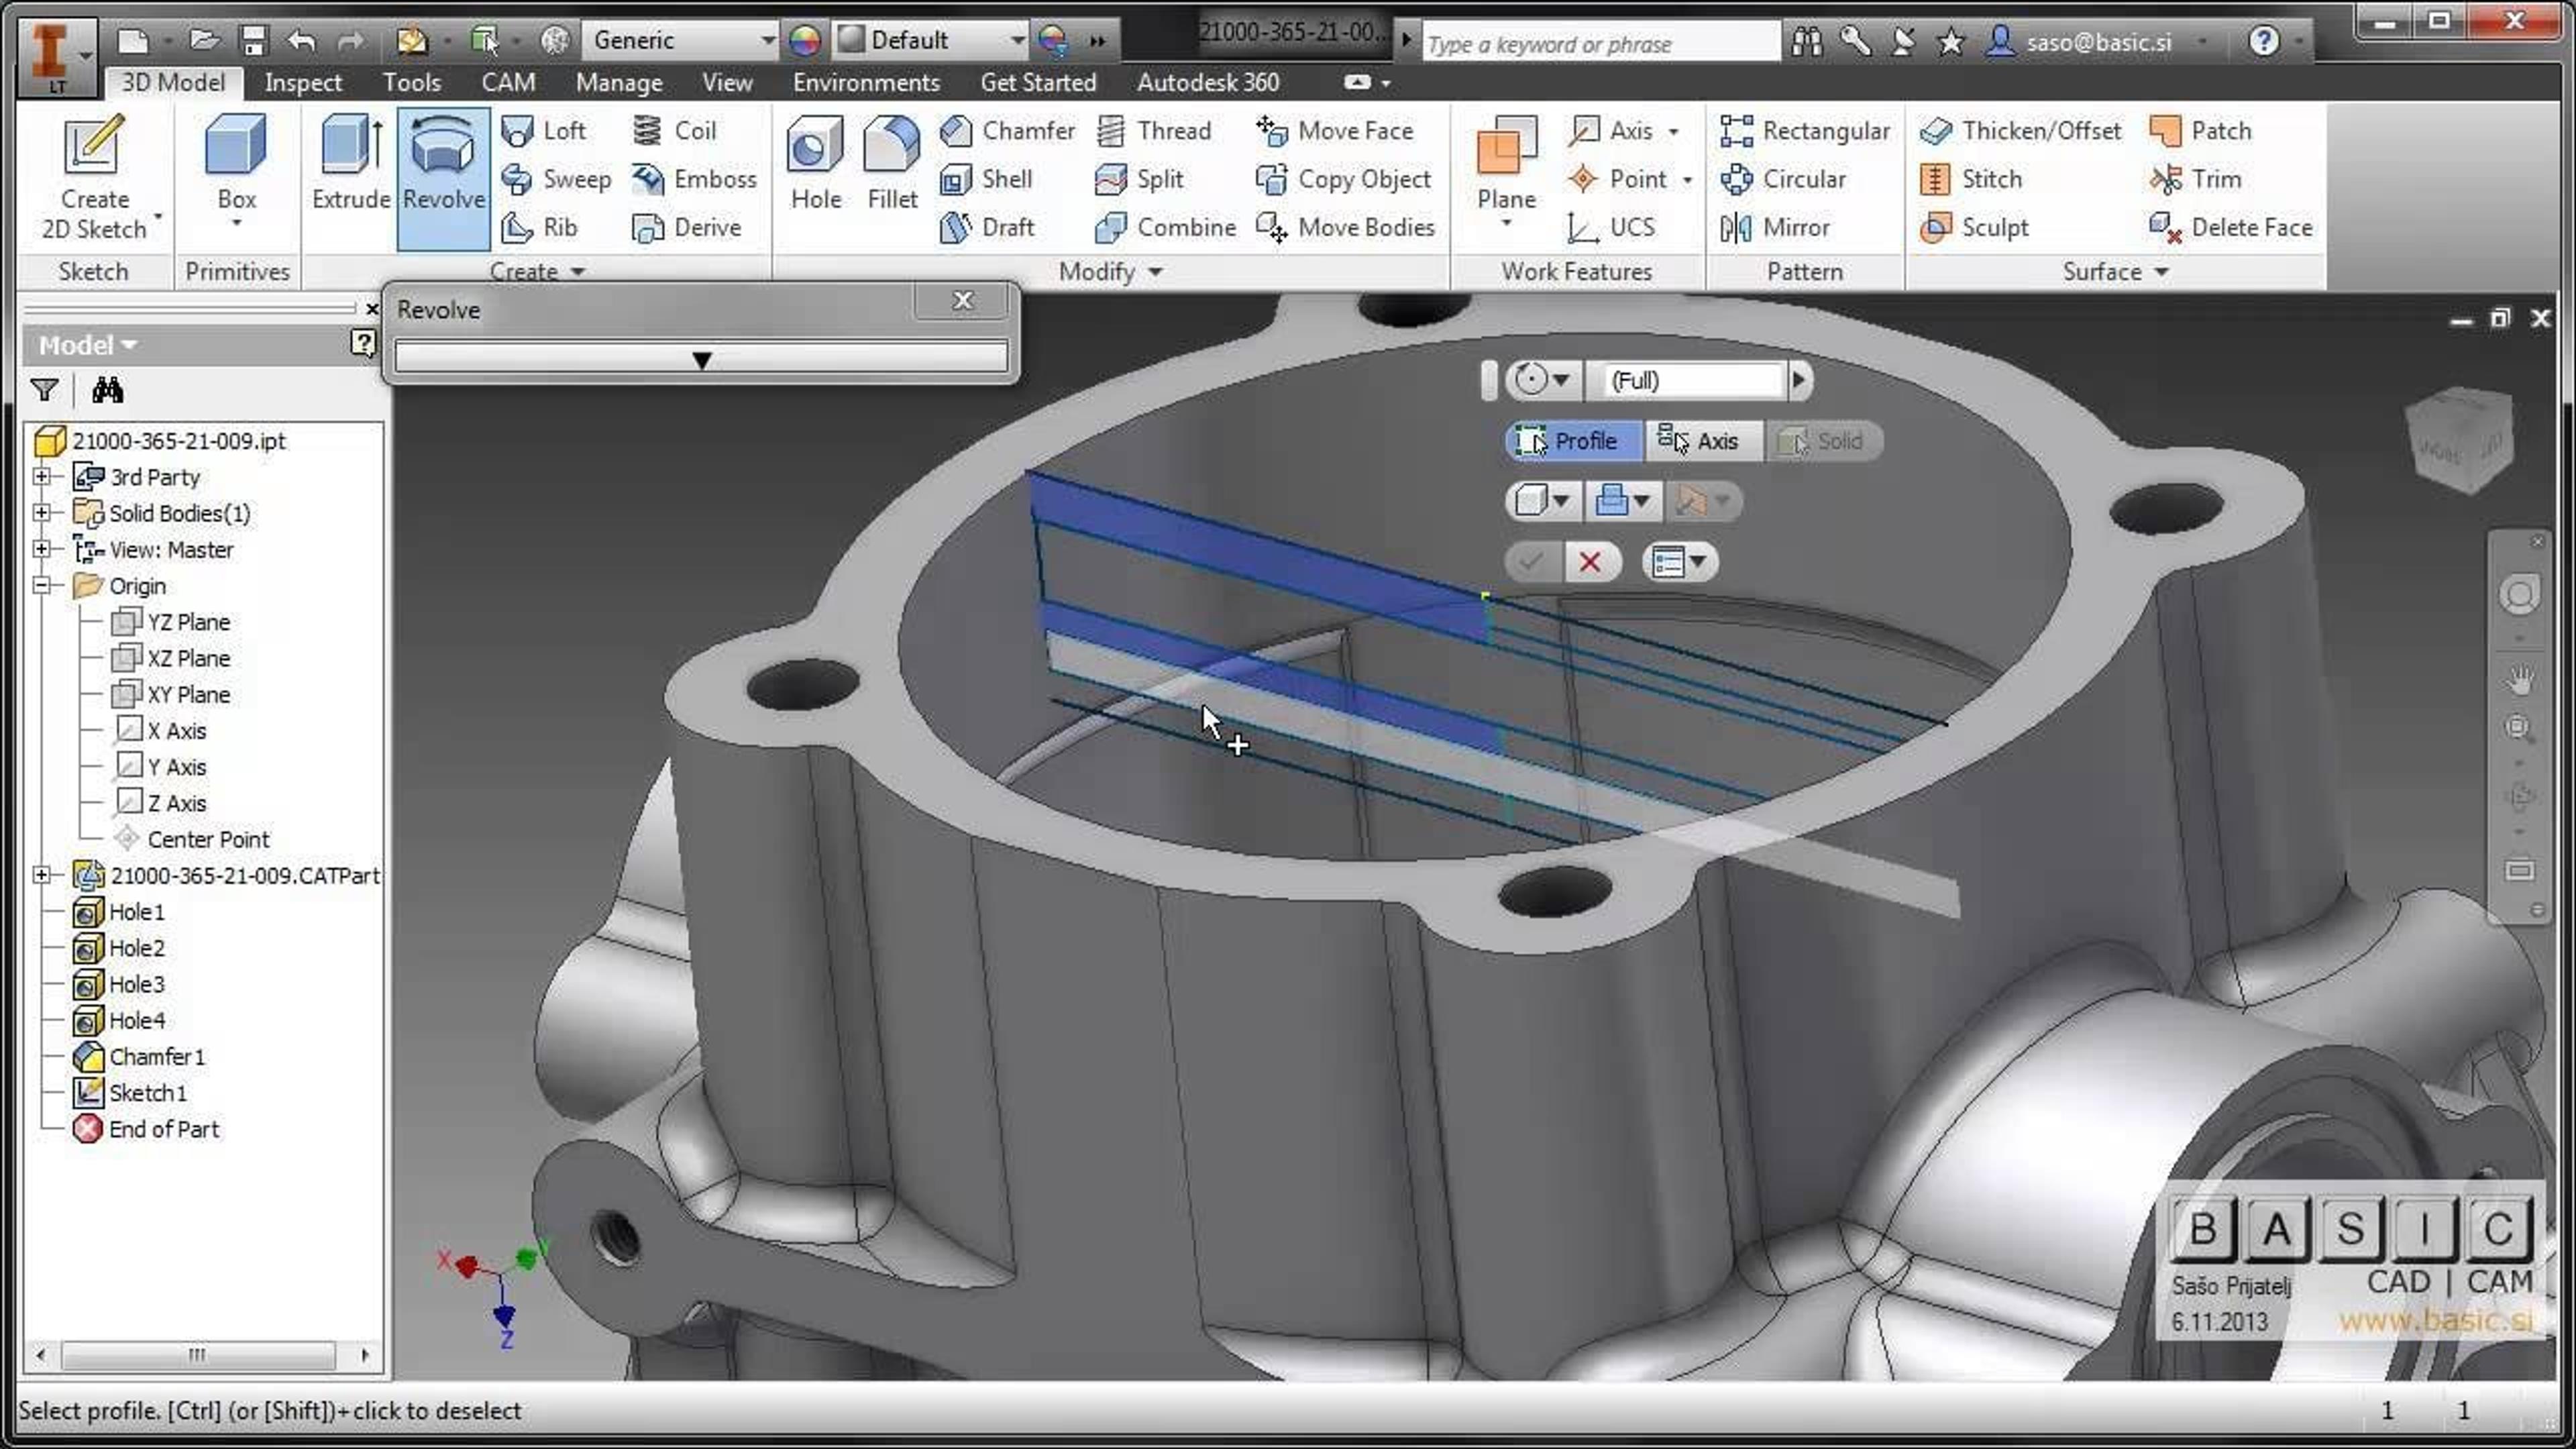Select the Coil tool
The width and height of the screenshot is (2576, 1449).
click(x=675, y=131)
